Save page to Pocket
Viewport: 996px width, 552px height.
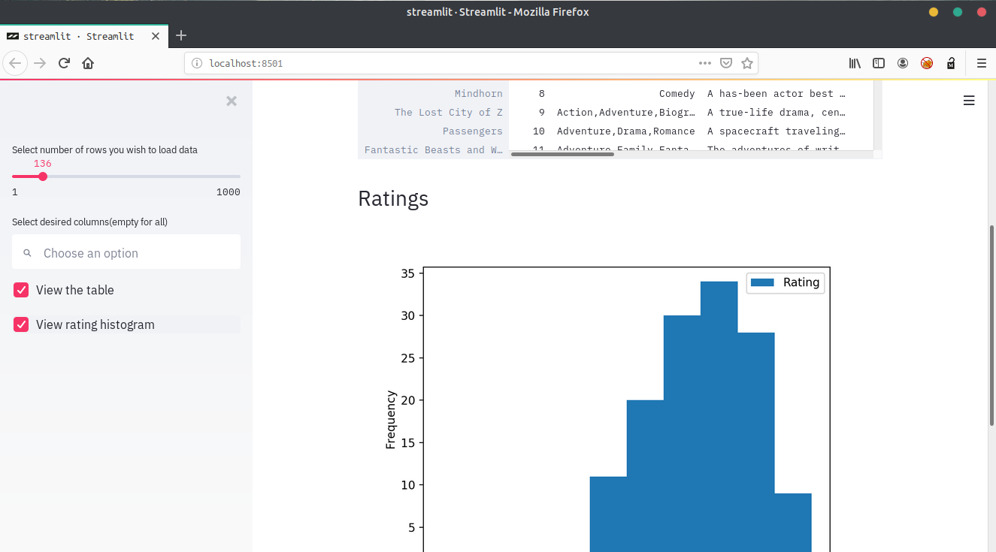pos(726,63)
